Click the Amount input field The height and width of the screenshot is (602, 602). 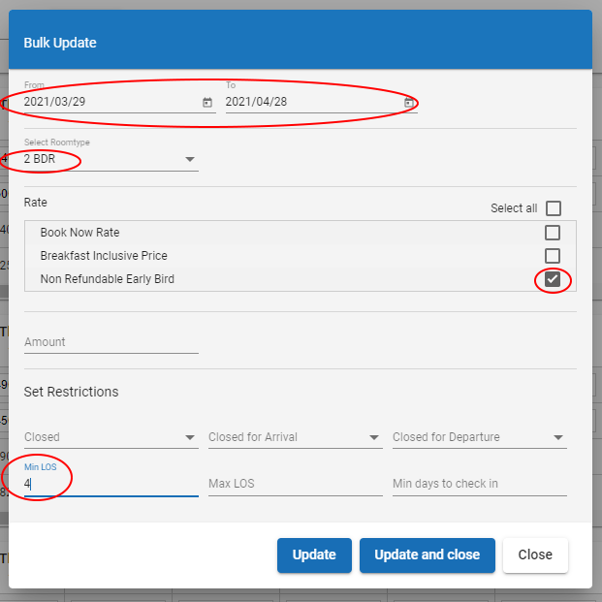[111, 342]
